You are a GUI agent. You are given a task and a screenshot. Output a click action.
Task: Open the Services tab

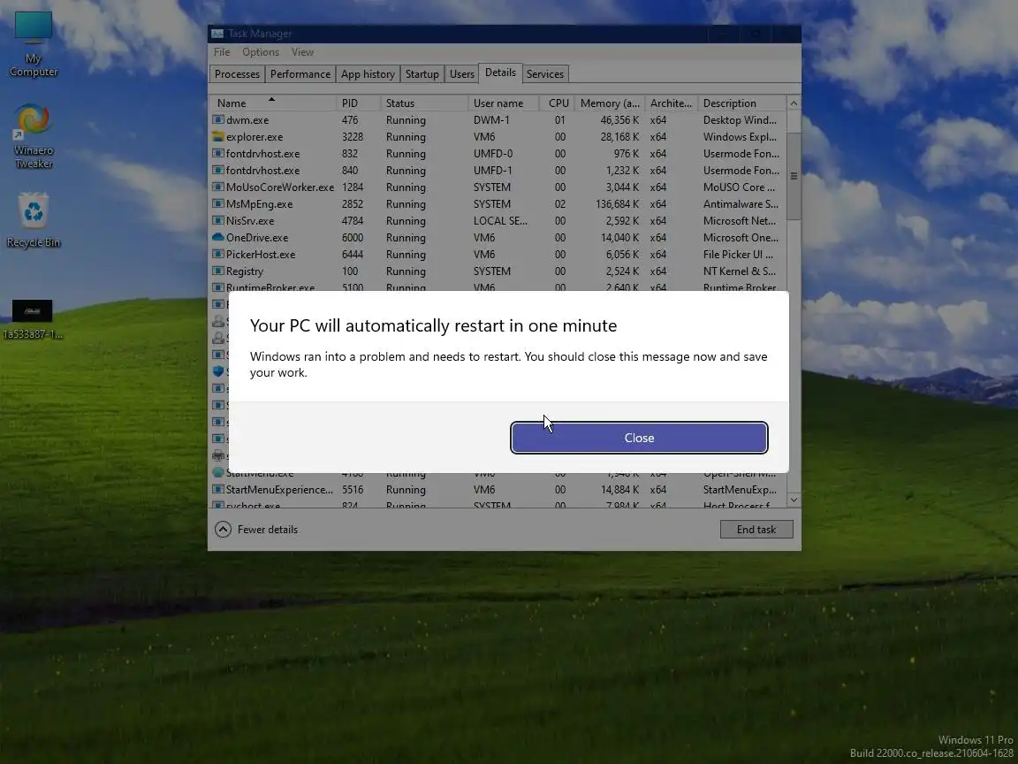[x=544, y=74]
